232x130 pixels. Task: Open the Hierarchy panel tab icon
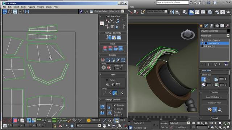[212, 26]
